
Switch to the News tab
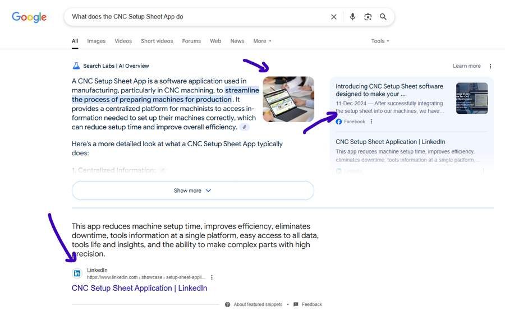[237, 41]
